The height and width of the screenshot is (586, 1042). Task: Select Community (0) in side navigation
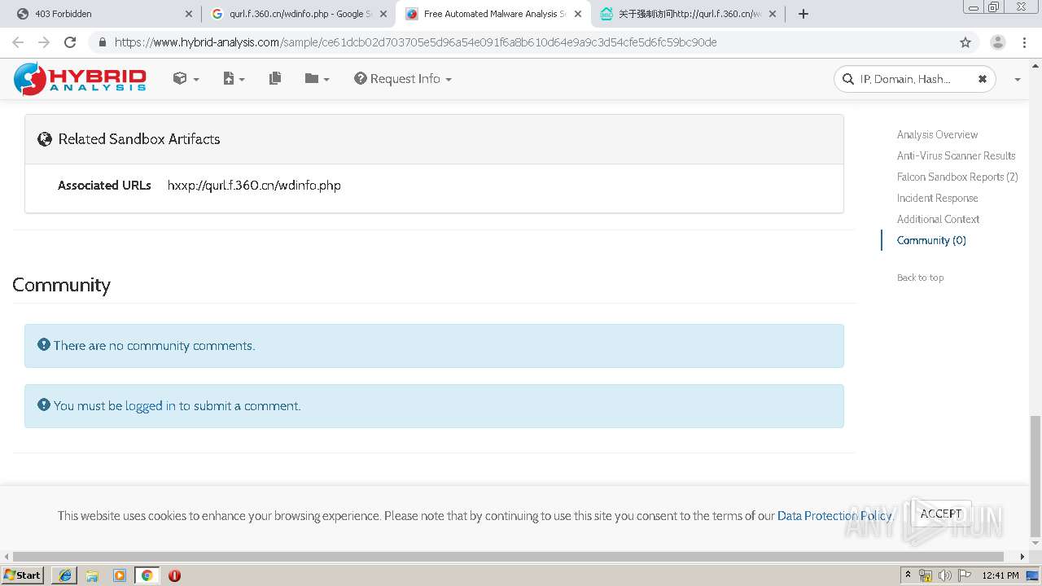tap(931, 240)
